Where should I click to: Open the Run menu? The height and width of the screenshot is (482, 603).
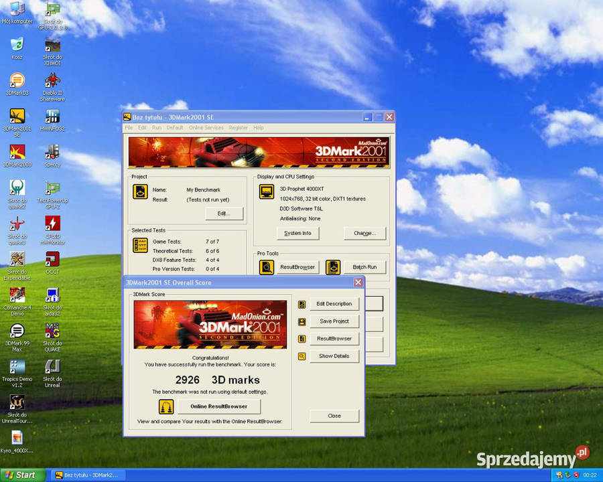click(156, 127)
